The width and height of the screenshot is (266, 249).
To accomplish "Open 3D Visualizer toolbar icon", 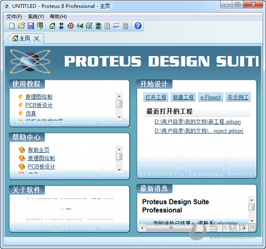I will [x=80, y=26].
